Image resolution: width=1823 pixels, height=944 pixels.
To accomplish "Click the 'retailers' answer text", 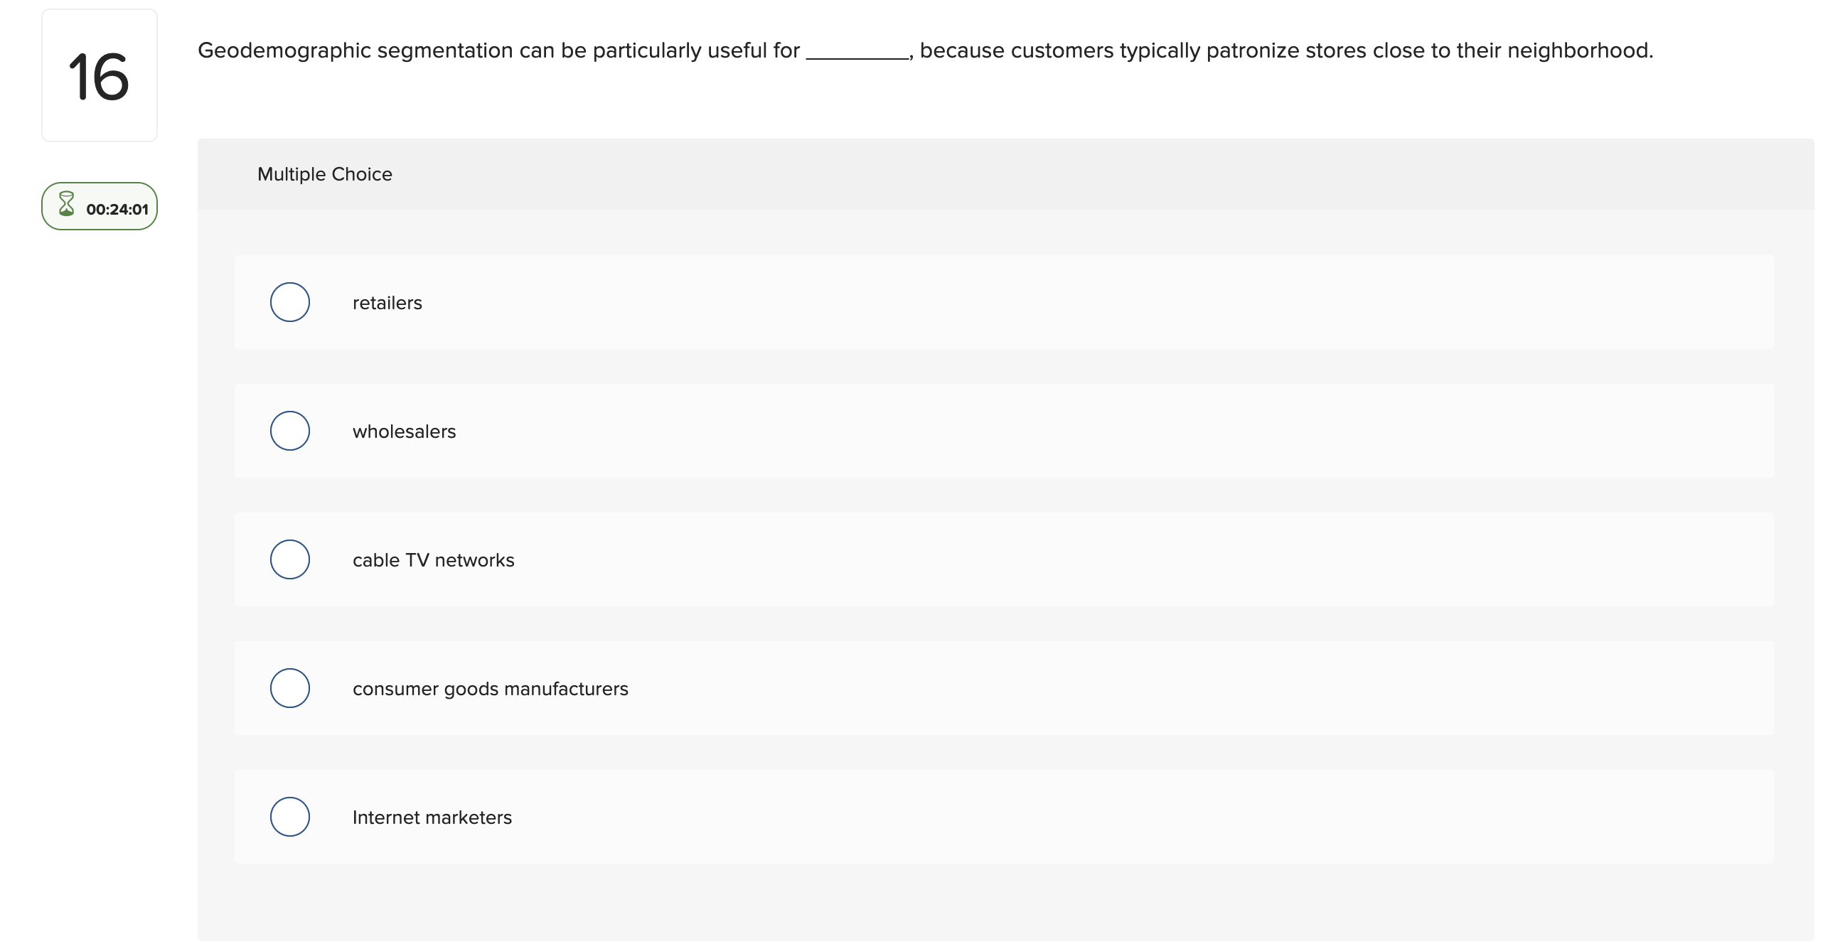I will tap(387, 303).
